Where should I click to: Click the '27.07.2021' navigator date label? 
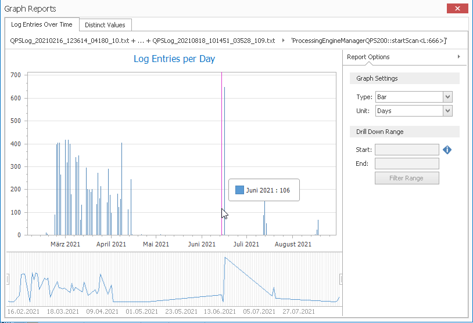point(299,311)
